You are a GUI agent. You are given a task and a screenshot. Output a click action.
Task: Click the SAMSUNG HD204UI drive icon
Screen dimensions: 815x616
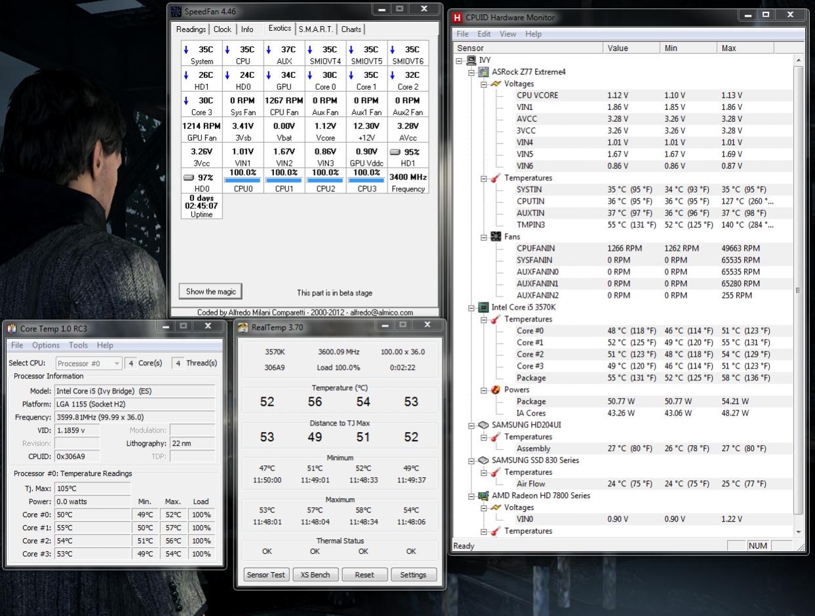click(x=483, y=426)
